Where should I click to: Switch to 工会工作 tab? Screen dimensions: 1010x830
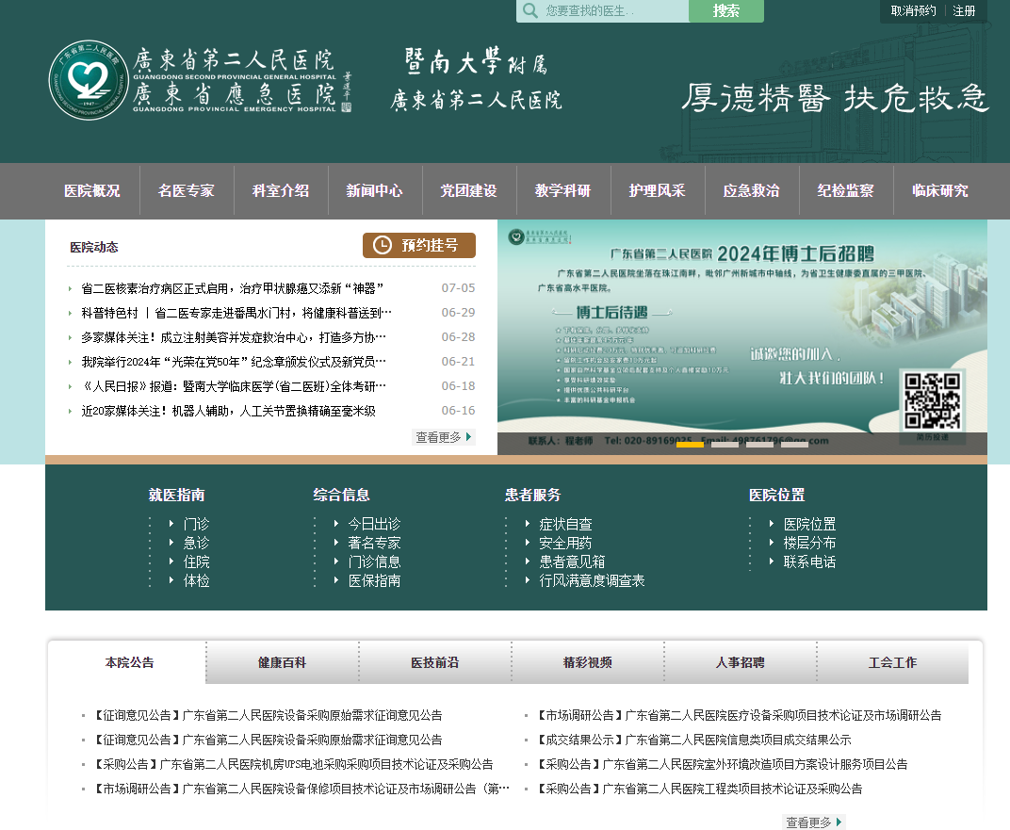click(x=893, y=662)
